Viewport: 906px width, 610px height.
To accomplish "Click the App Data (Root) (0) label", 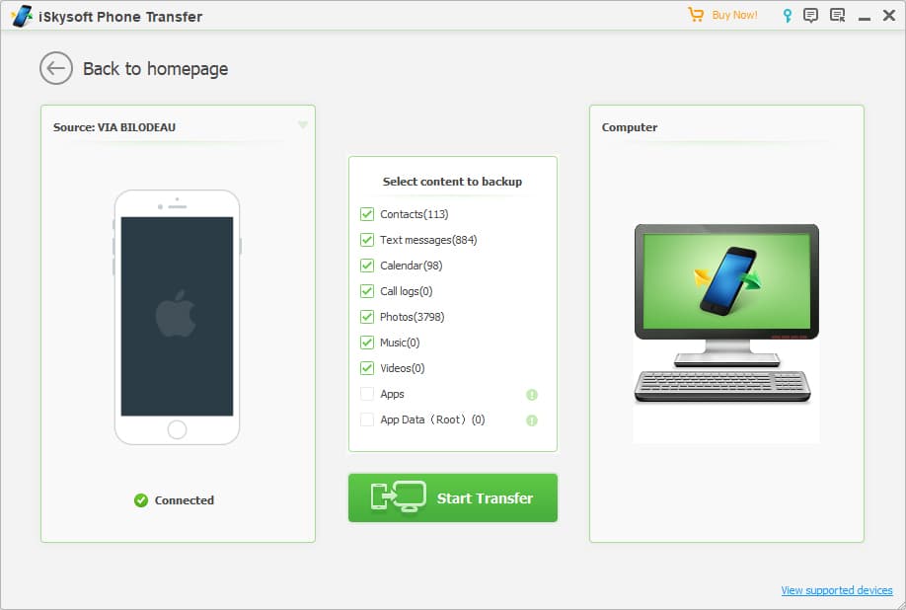I will (x=432, y=419).
